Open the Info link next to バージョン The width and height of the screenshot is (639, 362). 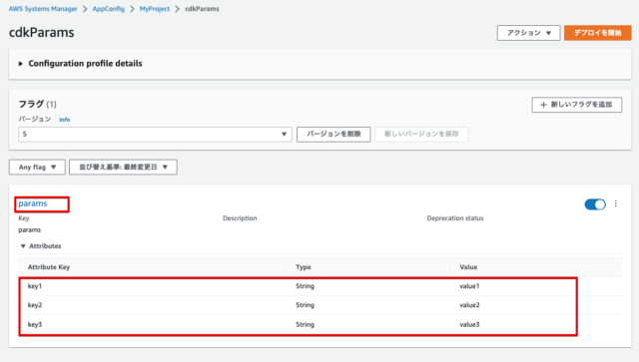tap(64, 120)
